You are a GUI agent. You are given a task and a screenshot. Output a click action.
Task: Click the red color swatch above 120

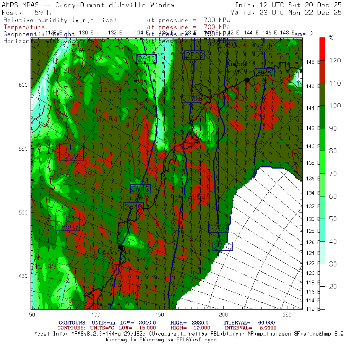322,49
